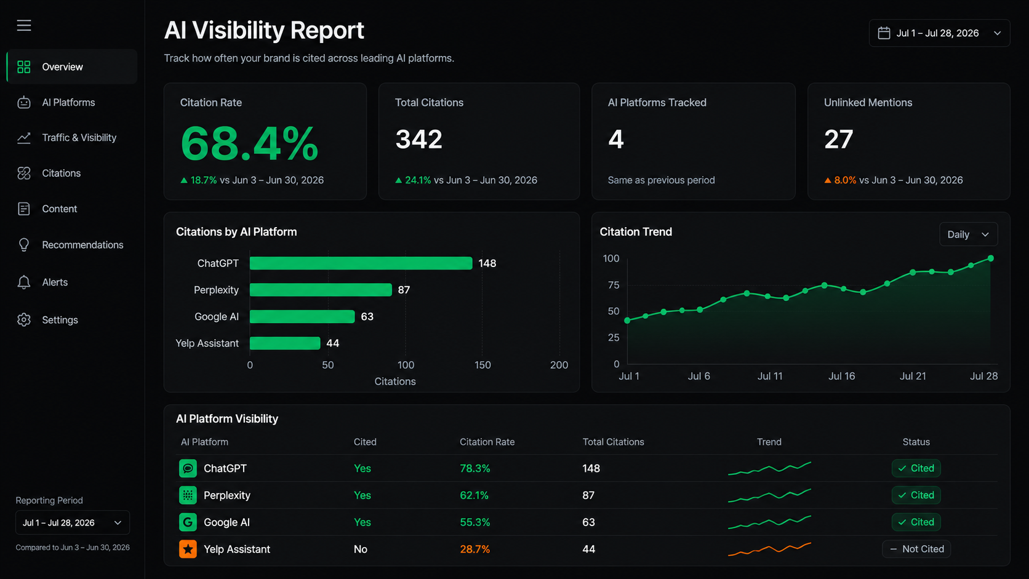This screenshot has width=1029, height=579.
Task: Click the 148 label beside ChatGPT bar
Action: pos(487,263)
